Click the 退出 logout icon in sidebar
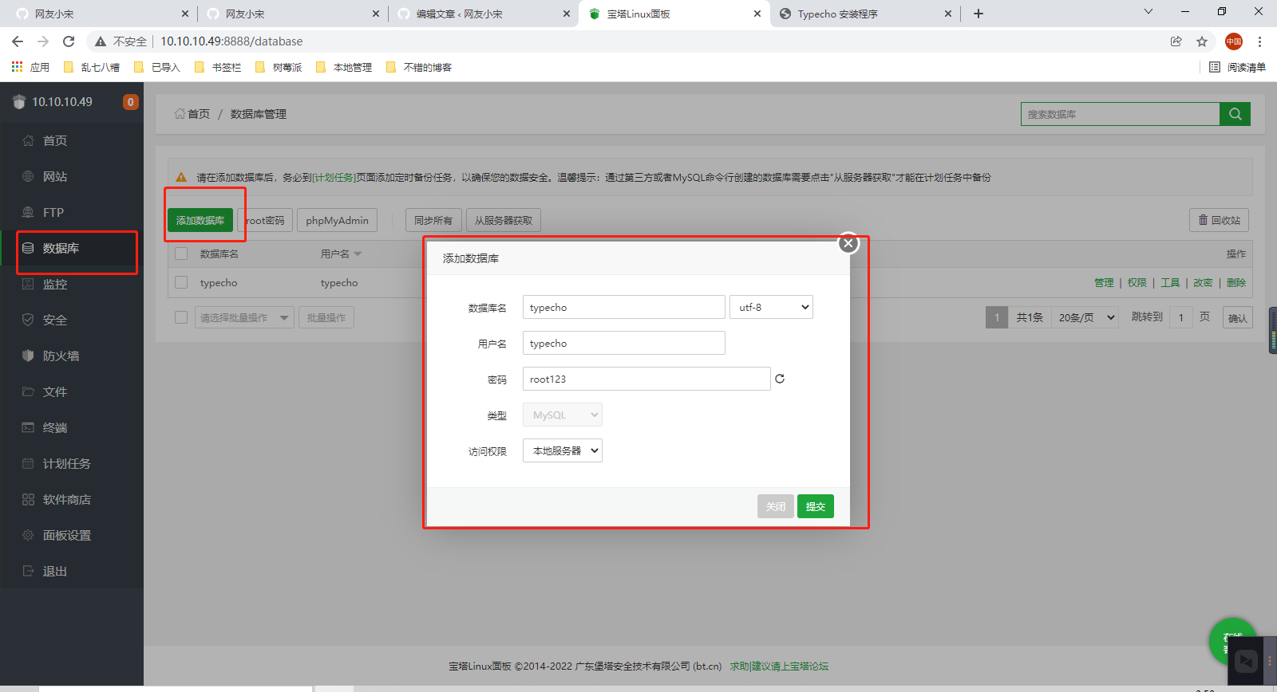The image size is (1277, 692). click(28, 571)
